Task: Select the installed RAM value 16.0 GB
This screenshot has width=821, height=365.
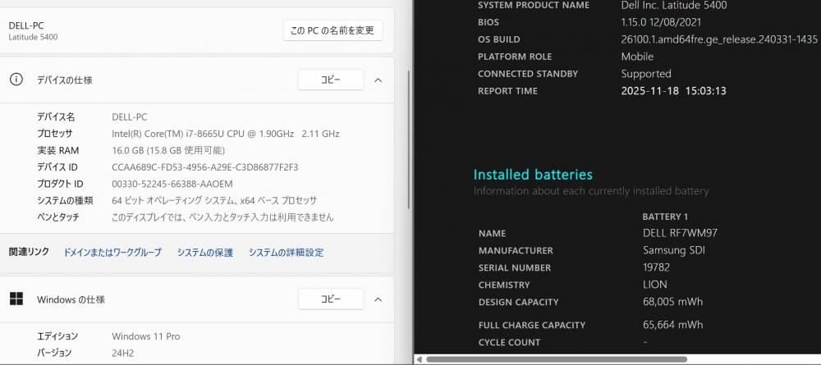Action: (168, 151)
